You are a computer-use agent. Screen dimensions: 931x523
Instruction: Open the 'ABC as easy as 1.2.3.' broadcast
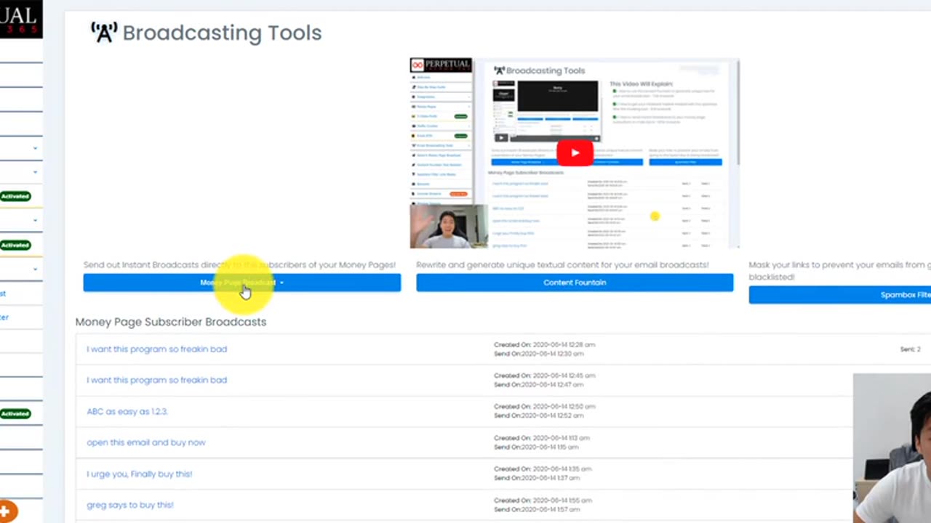127,411
